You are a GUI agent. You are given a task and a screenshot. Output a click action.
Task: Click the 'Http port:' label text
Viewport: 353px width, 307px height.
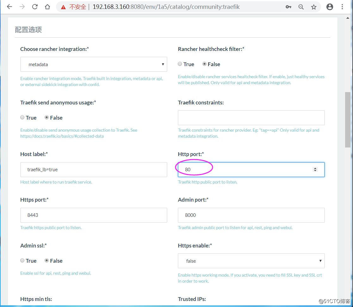pyautogui.click(x=191, y=154)
